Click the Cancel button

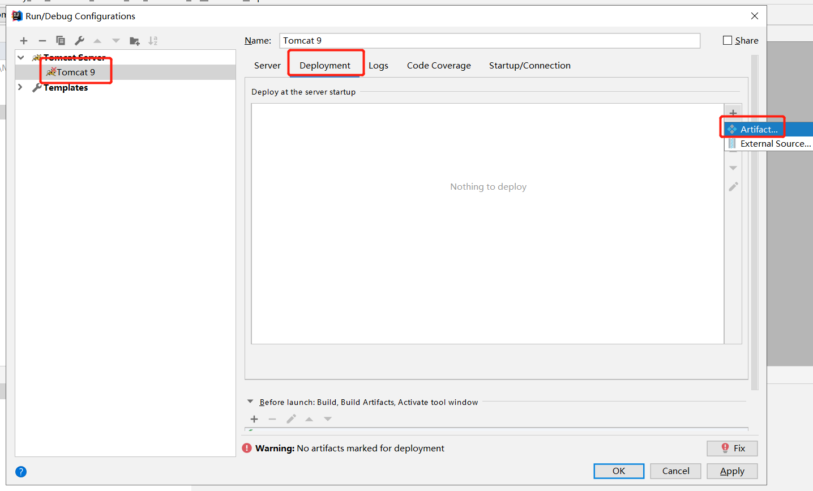tap(675, 471)
